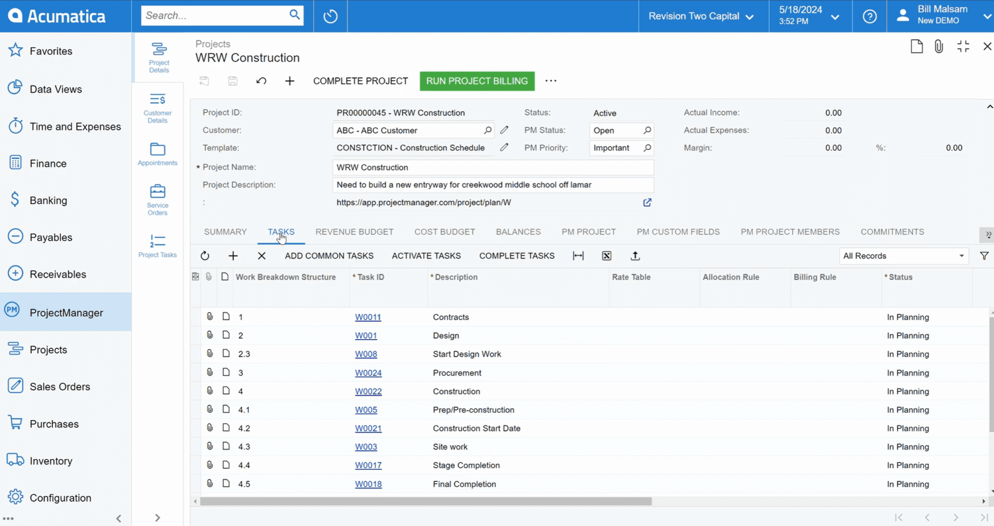This screenshot has height=526, width=994.
Task: Open the grid filter settings
Action: [984, 256]
